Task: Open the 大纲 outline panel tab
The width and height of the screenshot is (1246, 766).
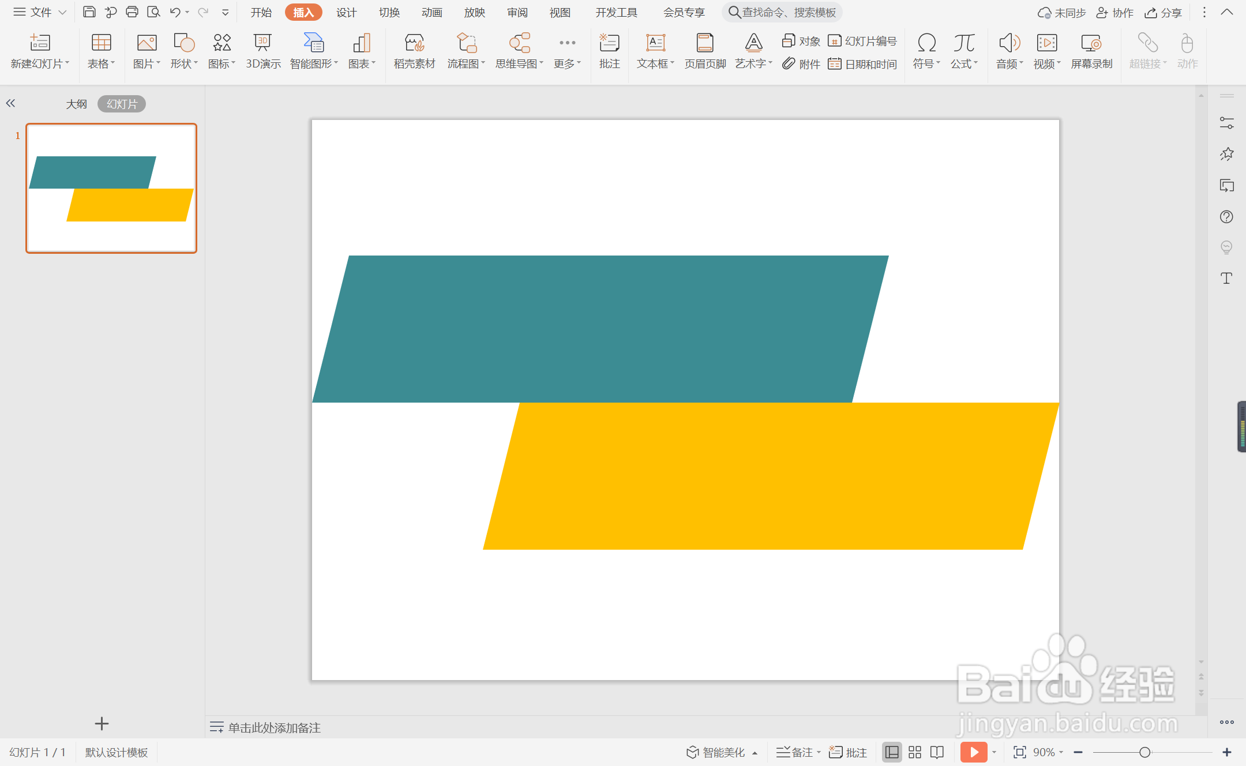Action: tap(76, 104)
